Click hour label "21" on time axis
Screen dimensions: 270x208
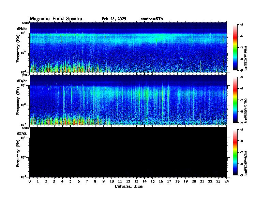[202, 181]
